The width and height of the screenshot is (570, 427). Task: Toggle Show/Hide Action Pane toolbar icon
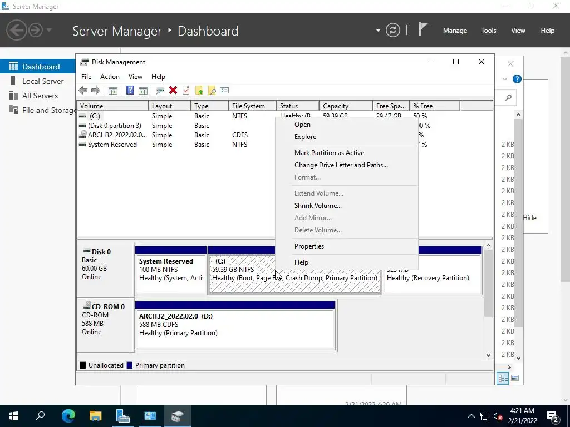click(x=143, y=91)
